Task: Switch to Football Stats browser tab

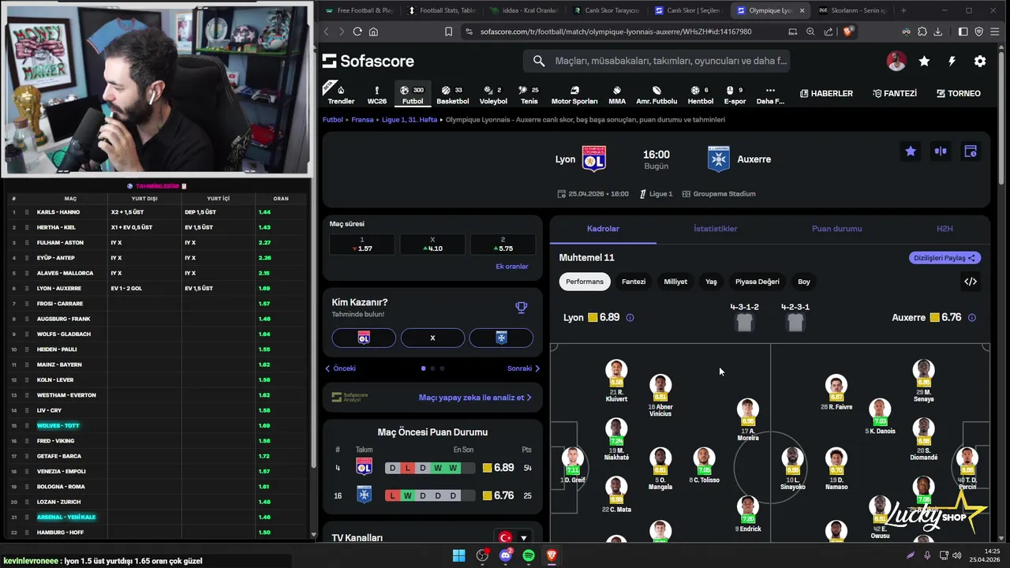Action: 441,10
